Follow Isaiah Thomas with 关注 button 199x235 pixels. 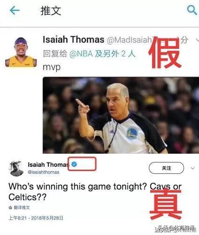tap(166, 168)
